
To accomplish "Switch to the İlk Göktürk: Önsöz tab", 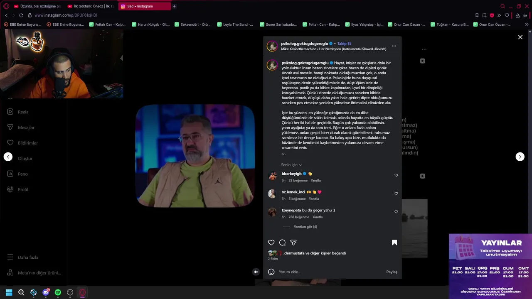I will [x=91, y=6].
